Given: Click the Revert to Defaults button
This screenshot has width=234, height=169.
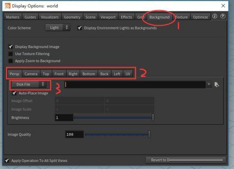Looking at the screenshot, I should point(186,160).
